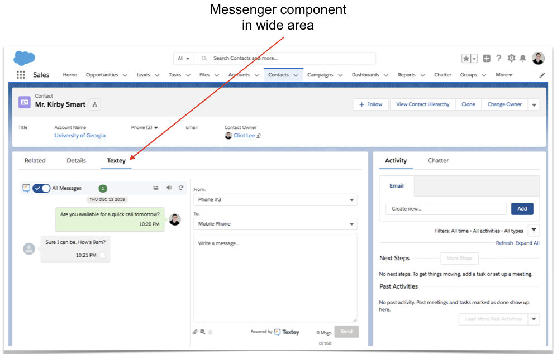The height and width of the screenshot is (354, 557).
Task: Click the Create new... input field
Action: (446, 209)
